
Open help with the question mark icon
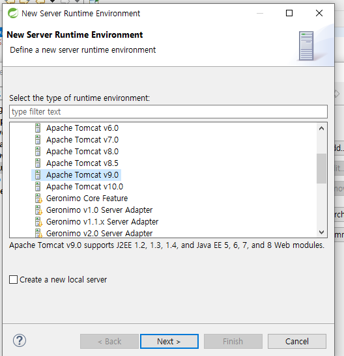pos(20,340)
